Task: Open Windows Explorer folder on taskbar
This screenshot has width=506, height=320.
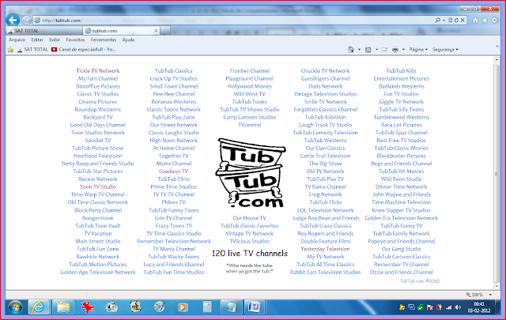Action: click(63, 307)
